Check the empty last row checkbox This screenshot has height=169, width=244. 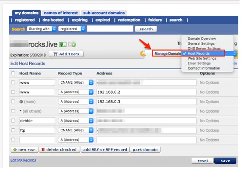point(13,140)
